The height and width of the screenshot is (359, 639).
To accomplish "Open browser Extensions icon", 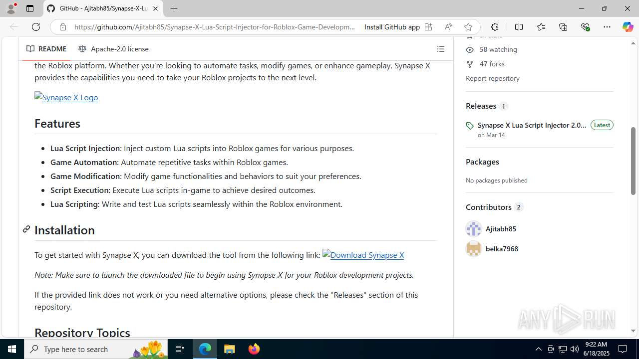I will 495,27.
